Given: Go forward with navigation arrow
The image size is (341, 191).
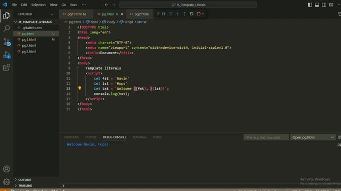Looking at the screenshot, I should click(x=113, y=5).
